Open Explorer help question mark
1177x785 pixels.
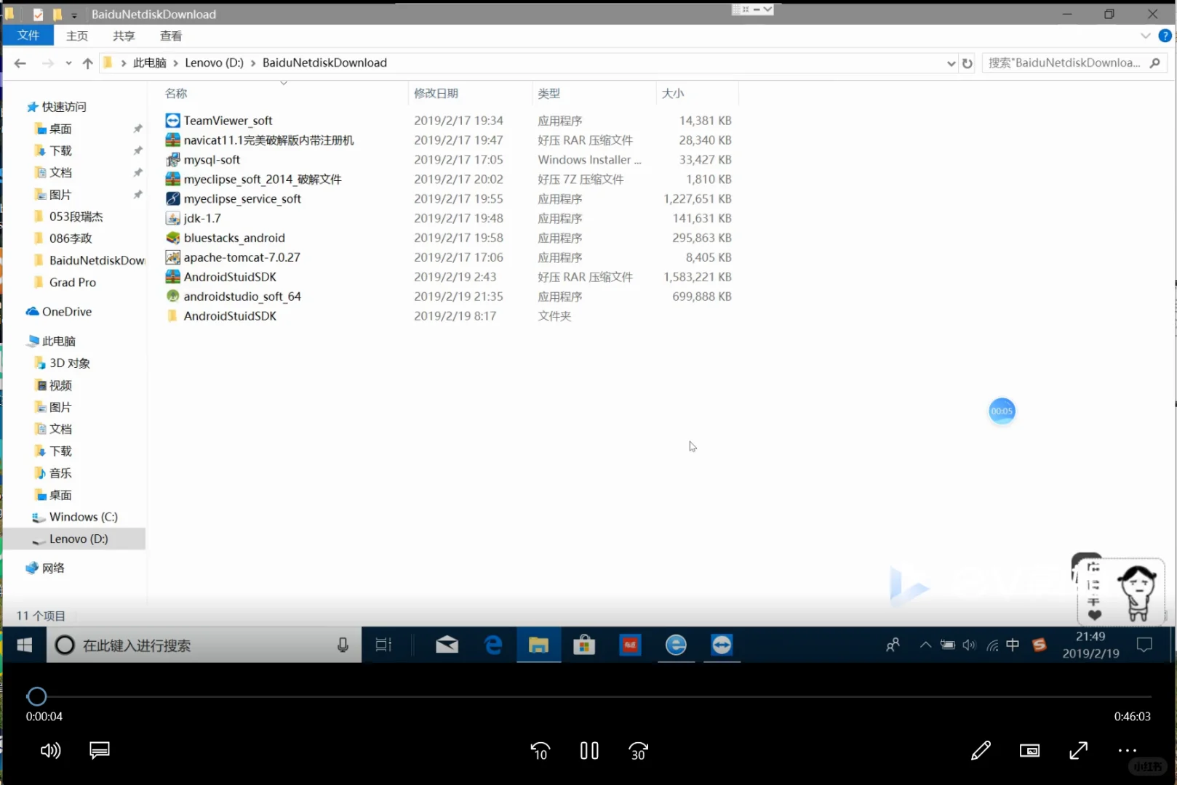(x=1165, y=36)
